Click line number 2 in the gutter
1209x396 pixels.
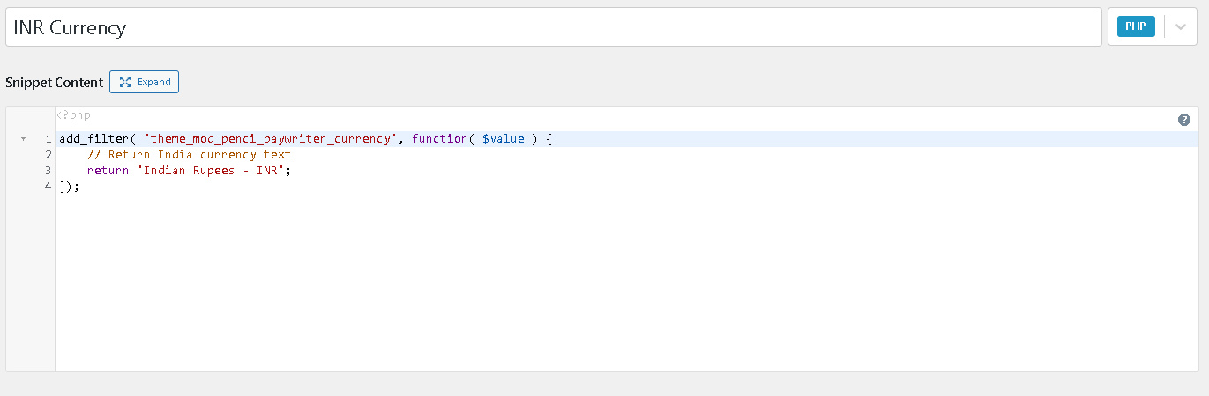(x=48, y=155)
